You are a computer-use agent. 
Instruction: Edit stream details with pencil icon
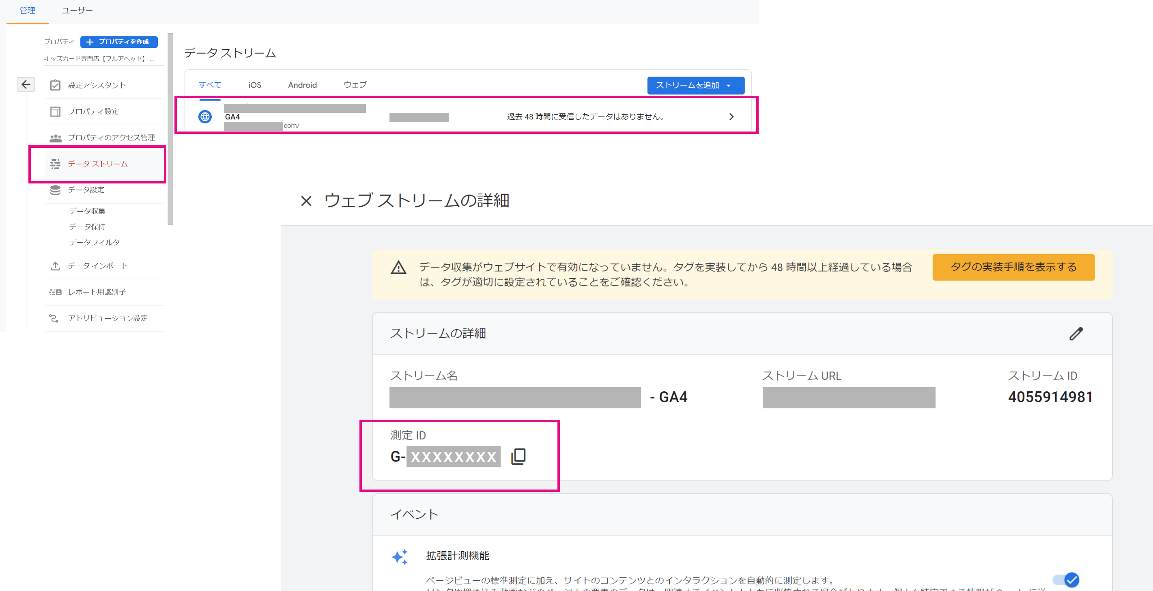tap(1076, 334)
